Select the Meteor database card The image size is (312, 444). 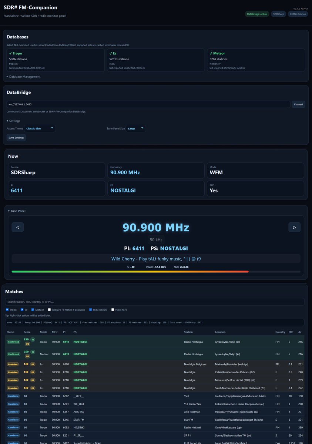(256, 60)
